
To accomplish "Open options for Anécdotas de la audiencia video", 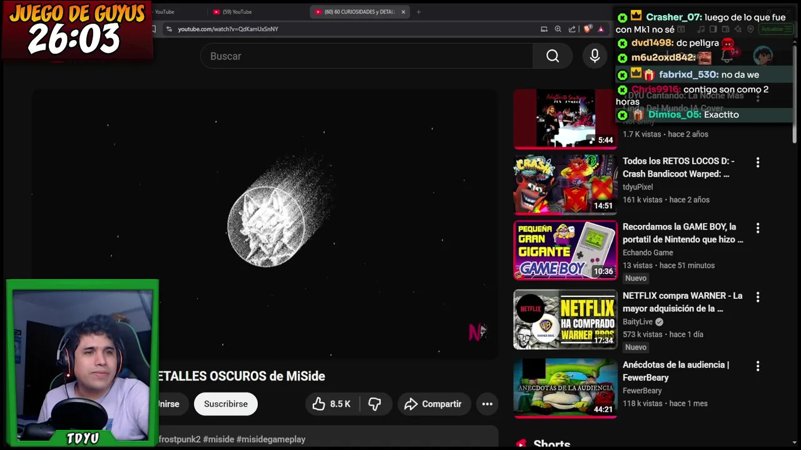I will pos(758,366).
